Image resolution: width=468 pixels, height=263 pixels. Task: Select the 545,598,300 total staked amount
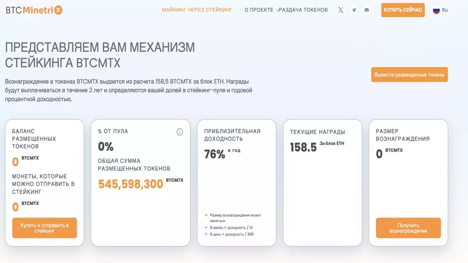(x=131, y=184)
